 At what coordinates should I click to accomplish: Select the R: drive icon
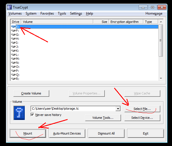(13, 78)
